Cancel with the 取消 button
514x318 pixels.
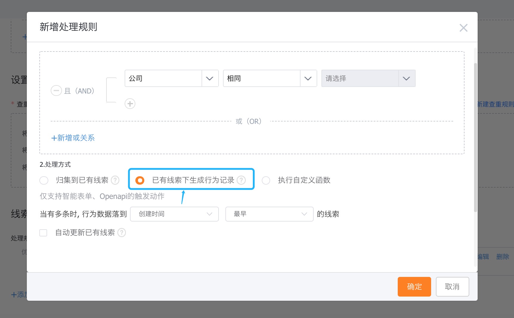tap(453, 287)
